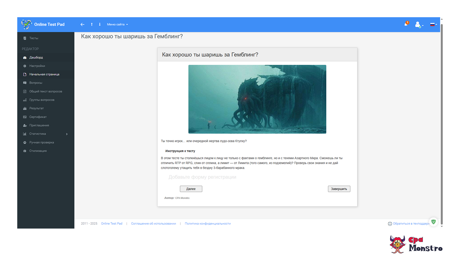Click the Настройки gear icon
Screen dimensions: 460x271
click(x=25, y=66)
